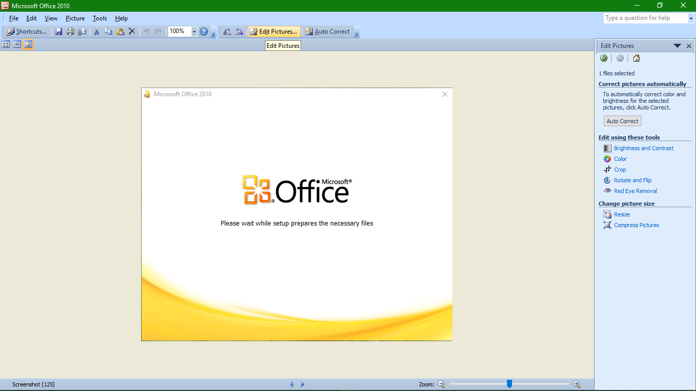The height and width of the screenshot is (391, 696).
Task: Click the Forward arrow in task pane
Action: 620,58
